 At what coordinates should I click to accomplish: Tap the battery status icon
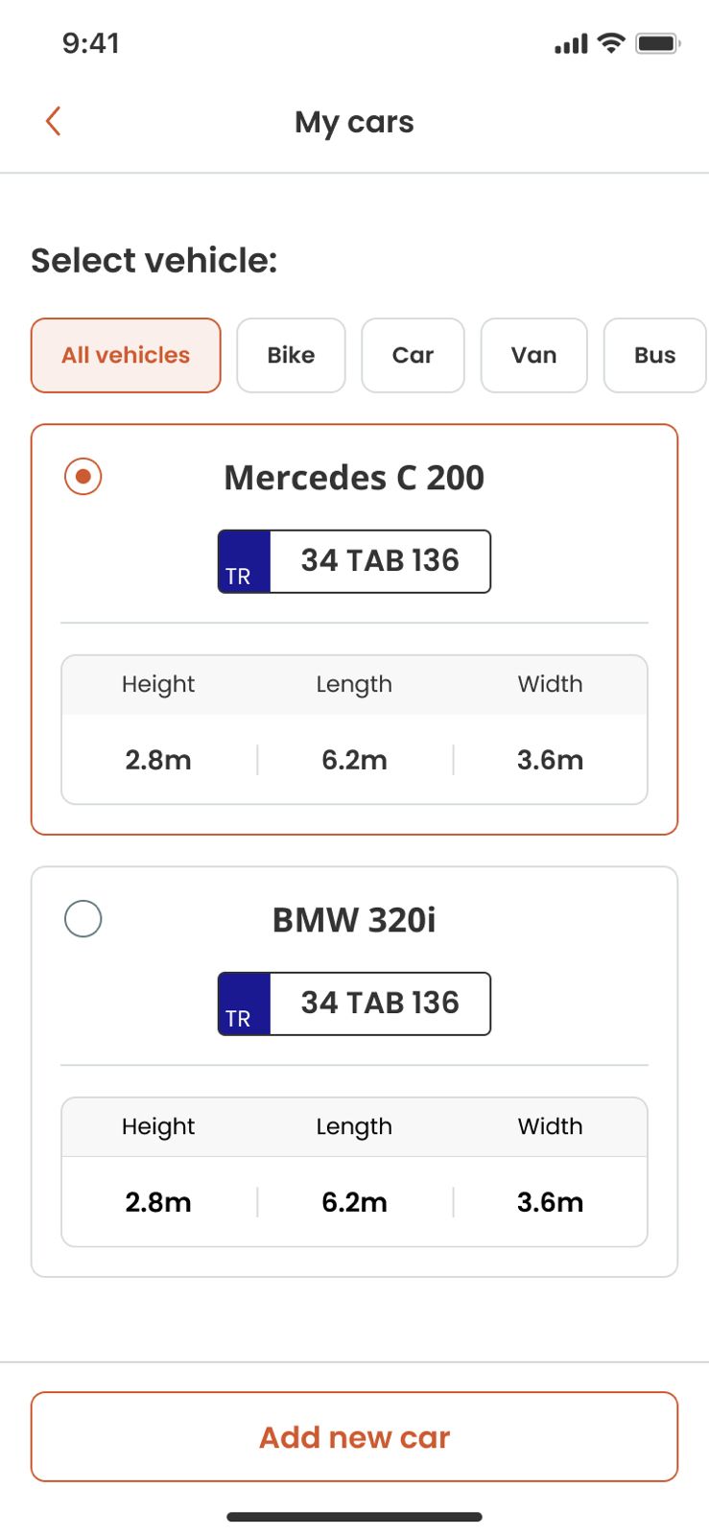pos(658,43)
